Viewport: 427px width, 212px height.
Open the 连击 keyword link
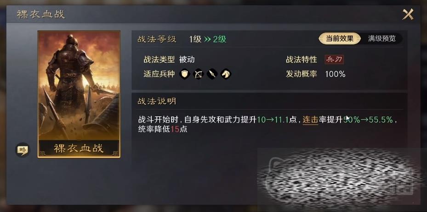click(x=310, y=120)
